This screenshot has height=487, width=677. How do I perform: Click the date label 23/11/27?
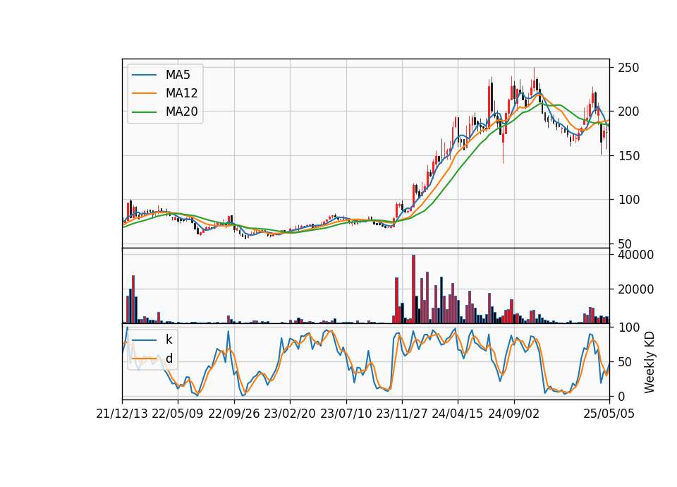click(x=402, y=414)
